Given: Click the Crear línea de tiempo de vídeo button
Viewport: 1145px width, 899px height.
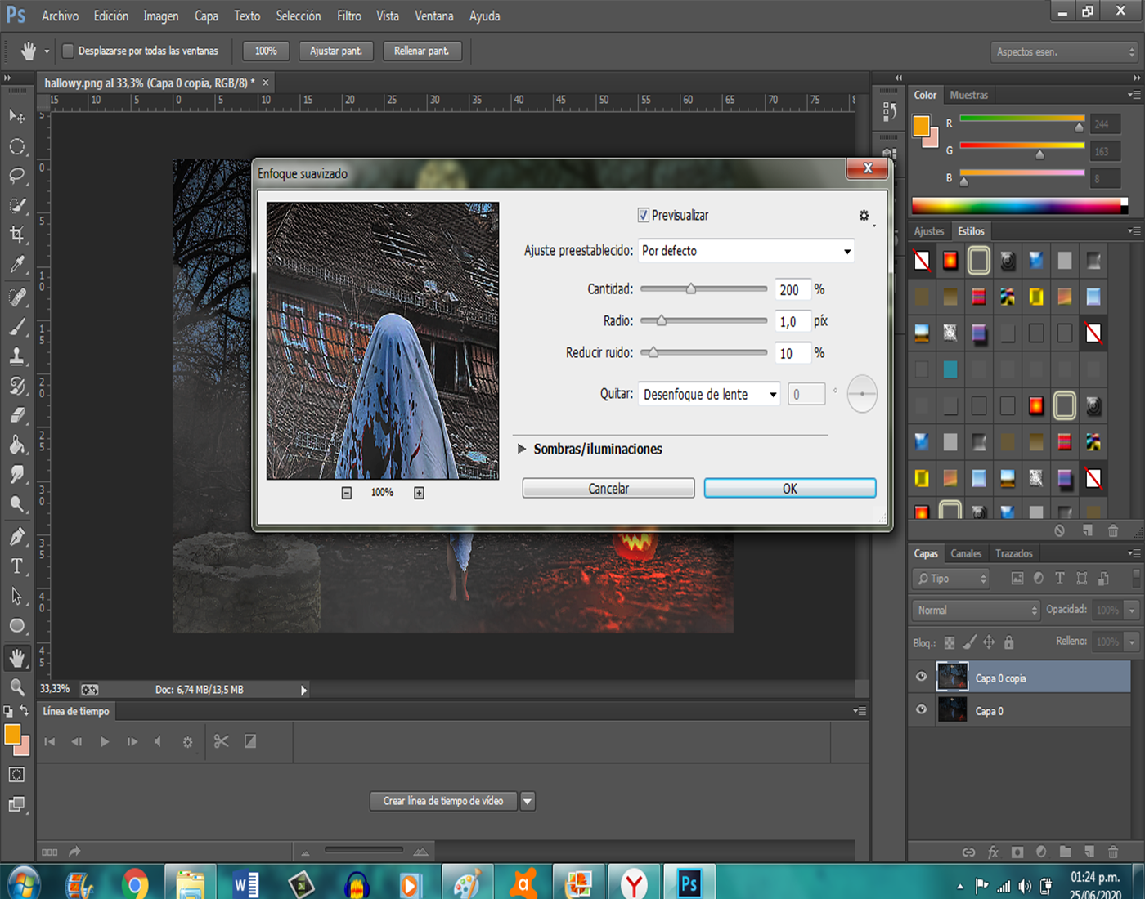Looking at the screenshot, I should [443, 801].
